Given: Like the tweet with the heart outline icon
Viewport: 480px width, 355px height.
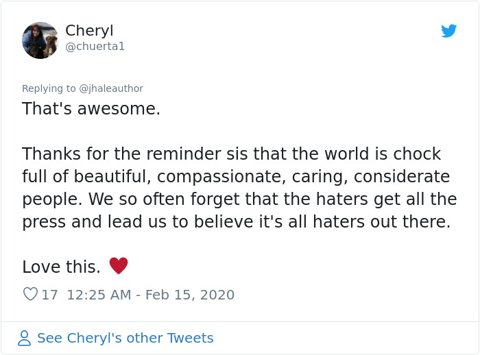Looking at the screenshot, I should 30,295.
